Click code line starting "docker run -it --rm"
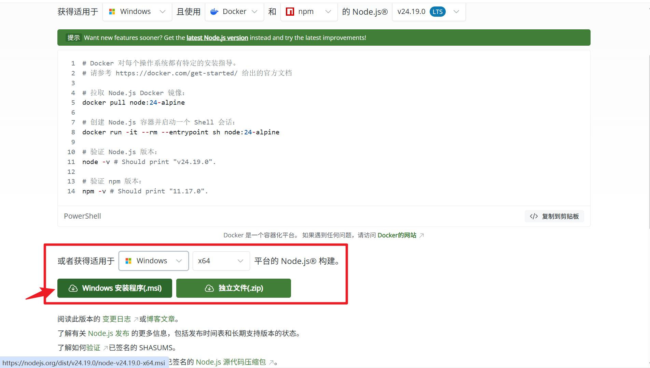The height and width of the screenshot is (368, 650). [x=181, y=132]
